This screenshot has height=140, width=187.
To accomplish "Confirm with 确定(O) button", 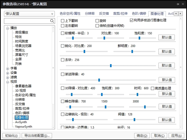I will pos(142,136).
